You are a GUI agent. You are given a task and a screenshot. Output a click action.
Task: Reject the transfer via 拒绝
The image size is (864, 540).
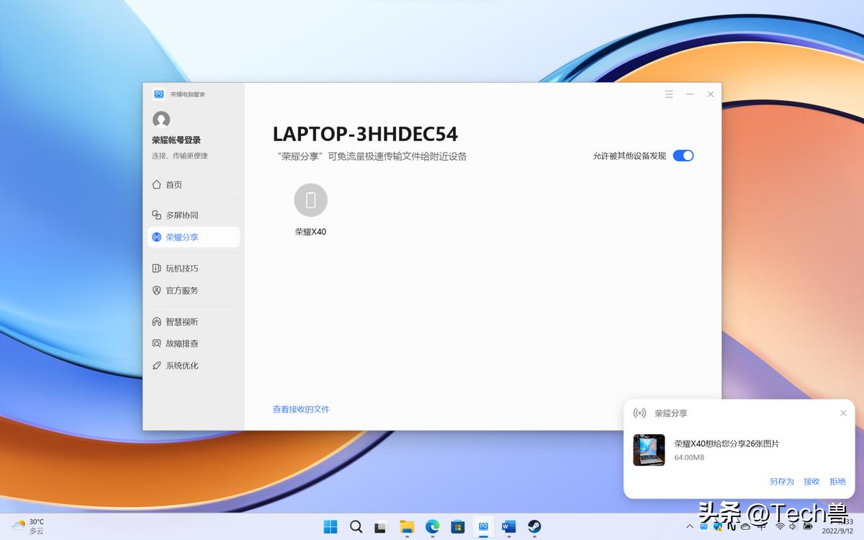pyautogui.click(x=837, y=481)
